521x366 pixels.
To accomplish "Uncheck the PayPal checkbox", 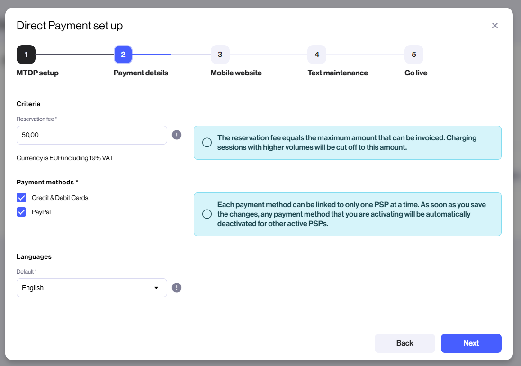I will tap(21, 212).
